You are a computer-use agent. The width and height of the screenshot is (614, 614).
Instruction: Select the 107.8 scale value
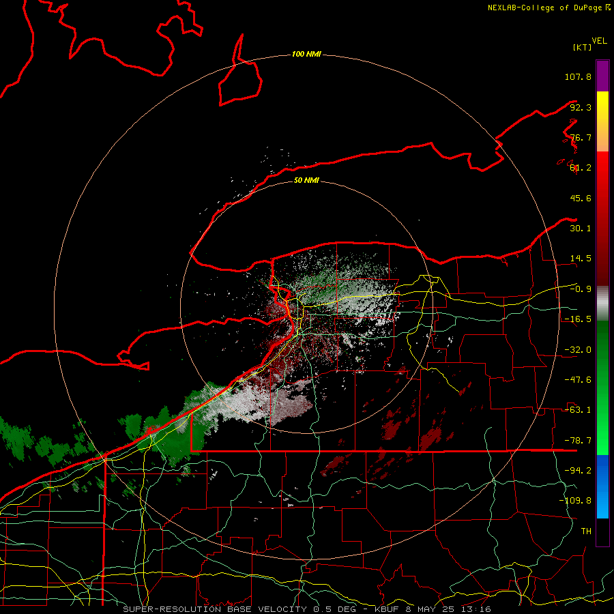578,76
